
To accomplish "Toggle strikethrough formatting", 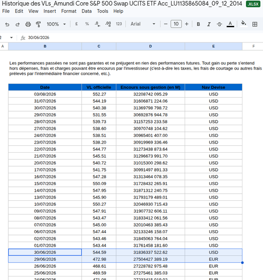I will (x=219, y=24).
